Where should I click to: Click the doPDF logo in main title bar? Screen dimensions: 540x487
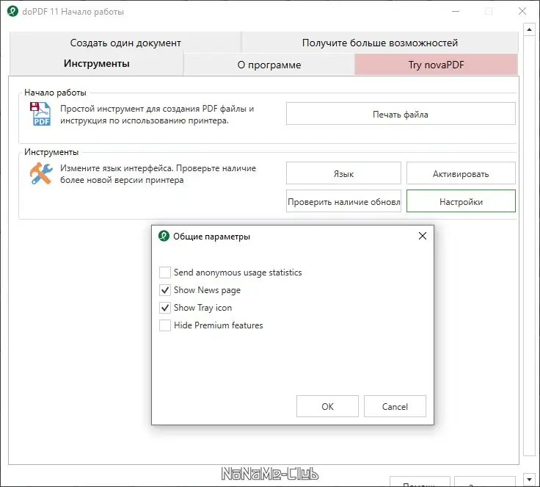pos(12,11)
